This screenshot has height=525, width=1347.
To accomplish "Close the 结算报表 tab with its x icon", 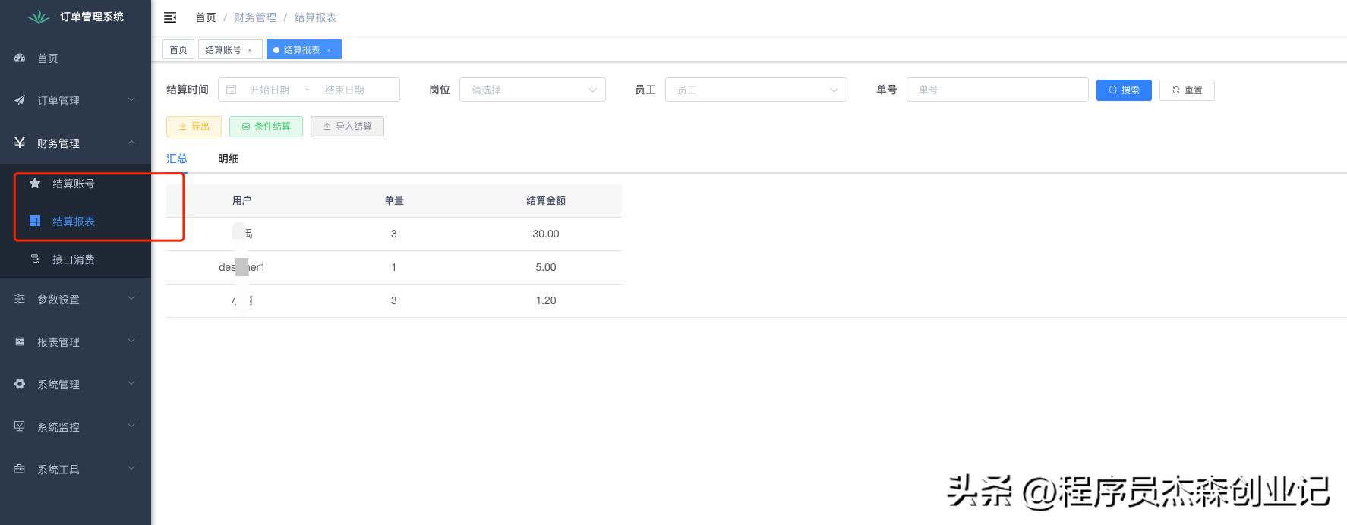I will point(329,50).
